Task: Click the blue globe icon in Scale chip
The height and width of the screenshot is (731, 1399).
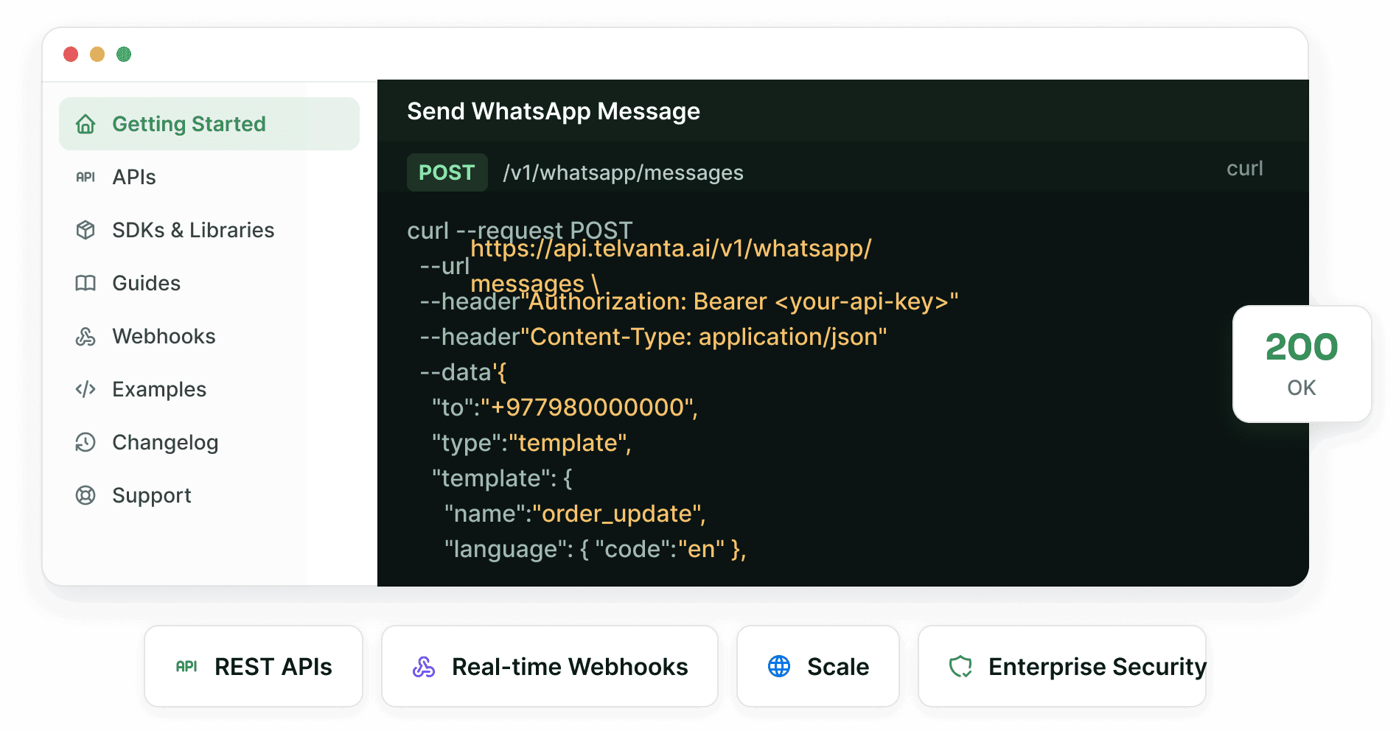Action: pyautogui.click(x=779, y=666)
